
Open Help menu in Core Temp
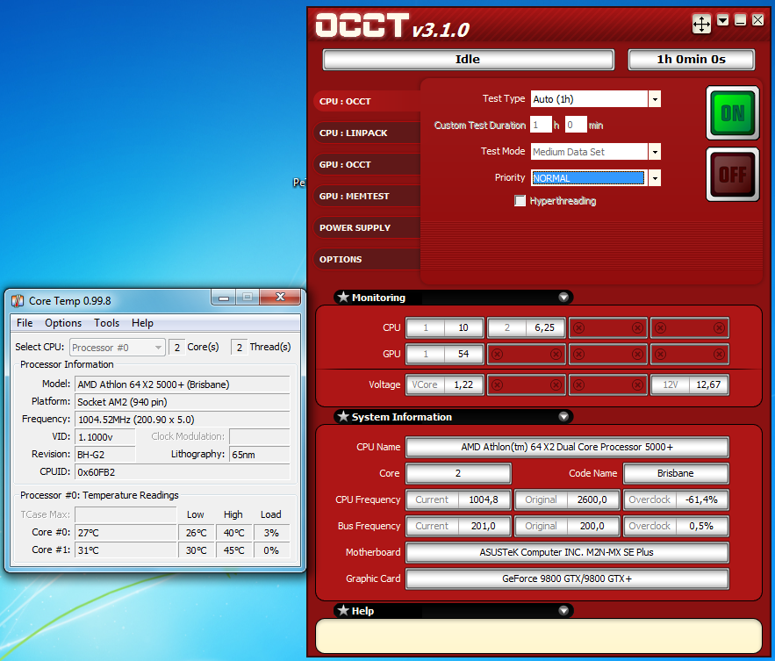point(142,323)
